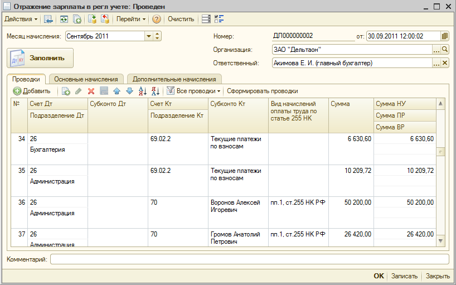The image size is (456, 285).
Task: Click the copy row icon in table toolbar
Action: (x=66, y=91)
